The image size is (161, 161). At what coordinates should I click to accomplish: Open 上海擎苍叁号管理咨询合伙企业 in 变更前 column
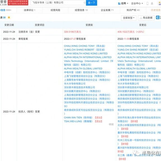(87, 80)
